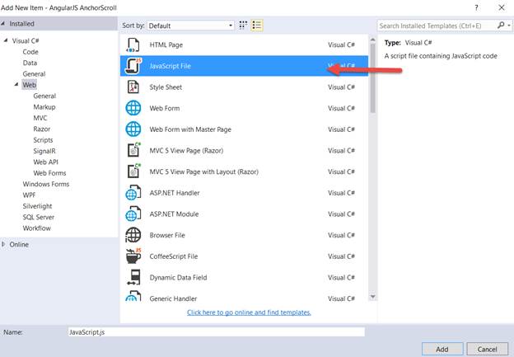Select the Code category

coord(30,52)
